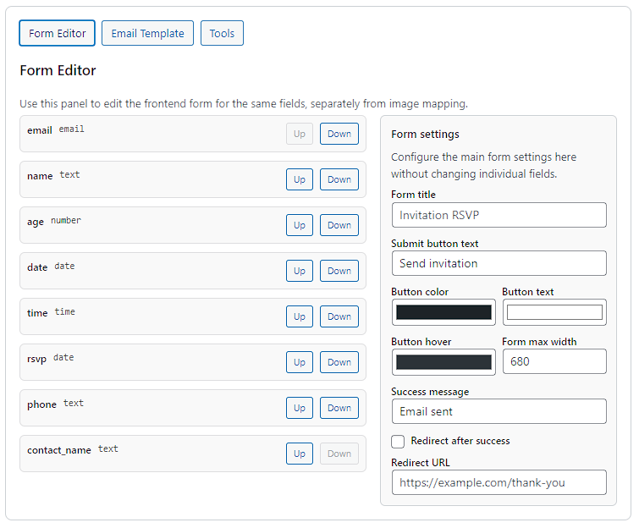Focus the Form title input
This screenshot has width=639, height=528.
(x=499, y=215)
